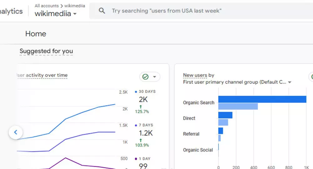Select the 30 DAYS metric
The height and width of the screenshot is (169, 313).
click(x=145, y=92)
